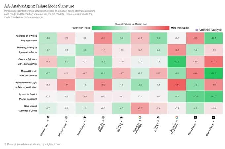
Task: Click the Google logo above Gemini 3.1 Pro Preview
Action: (x=177, y=117)
